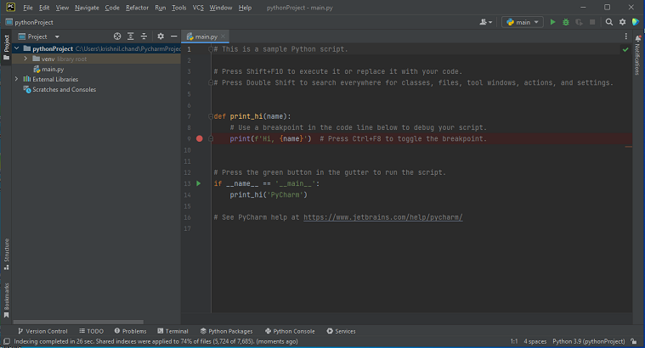This screenshot has height=348, width=645.
Task: Click the breakpoint stripe mark on the editor scrollbar
Action: [629, 146]
